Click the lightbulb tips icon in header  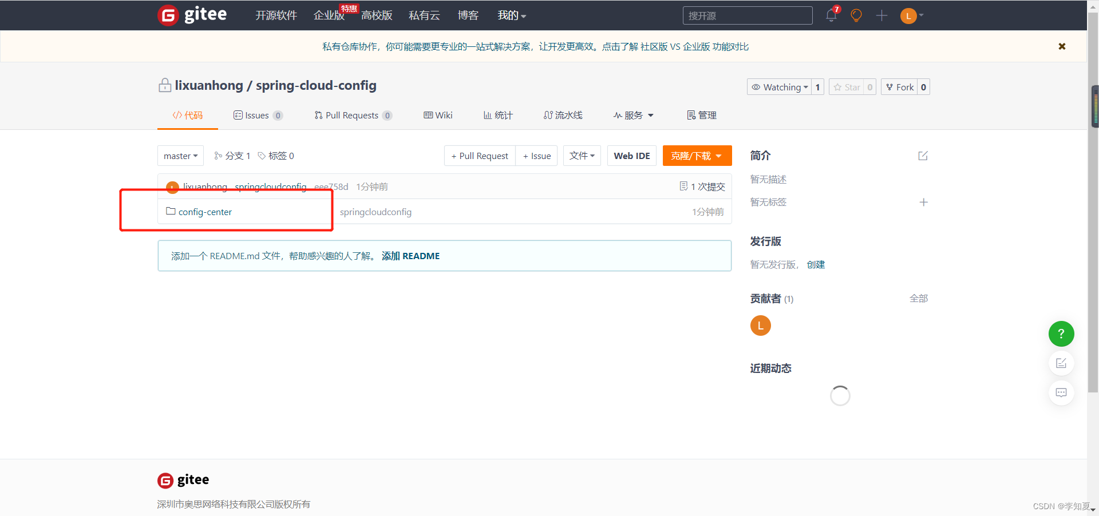856,15
